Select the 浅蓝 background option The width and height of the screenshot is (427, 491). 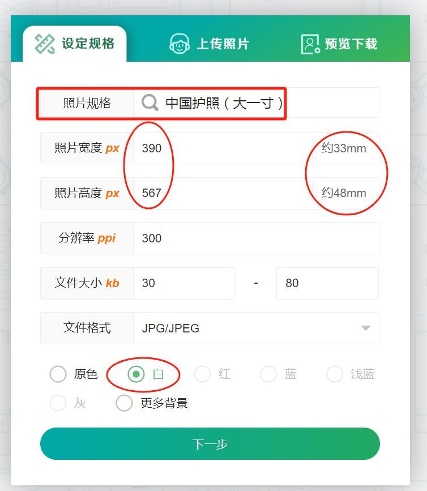click(335, 374)
